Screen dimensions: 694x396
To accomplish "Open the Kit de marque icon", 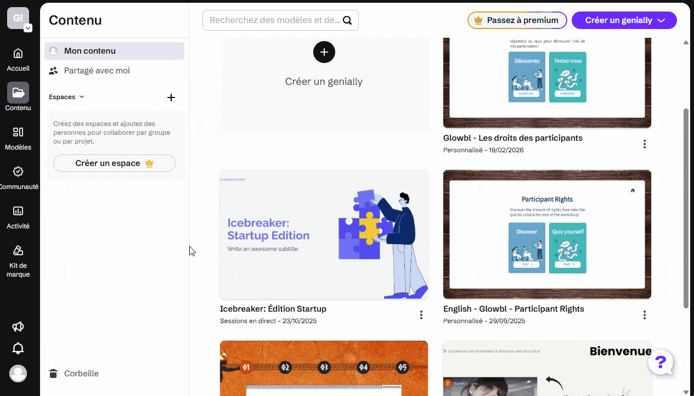I will (x=18, y=250).
